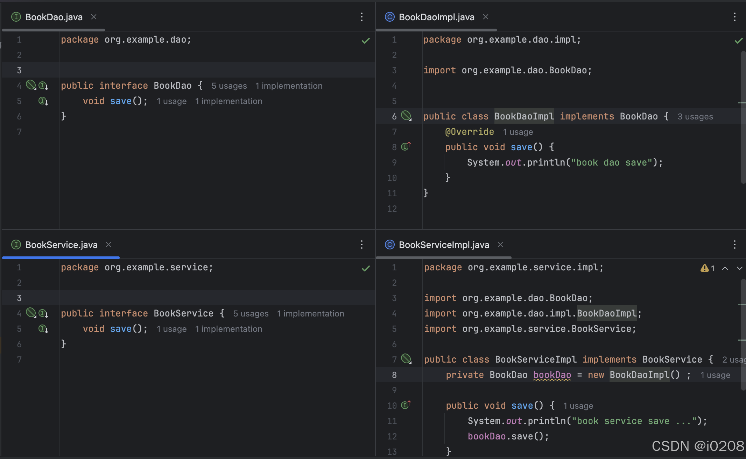
Task: Click the implemented-by gutter icon on BookDao interface line
Action: click(x=43, y=86)
